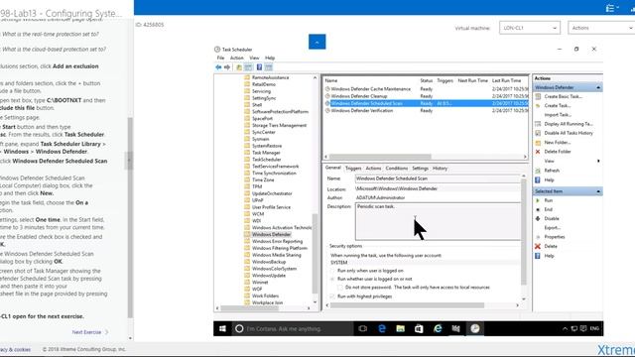Open File Explorer from taskbar

tap(400, 328)
